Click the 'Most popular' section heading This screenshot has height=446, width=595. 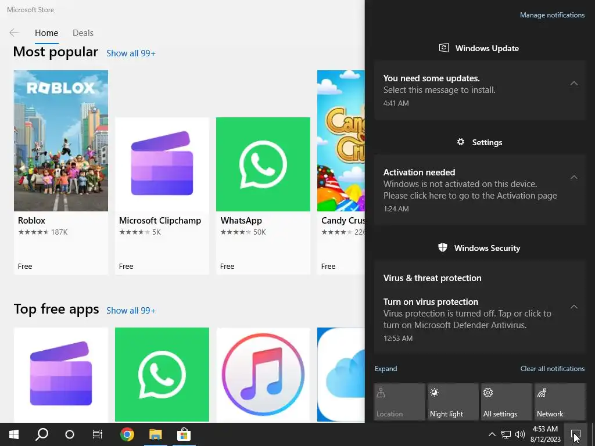55,52
